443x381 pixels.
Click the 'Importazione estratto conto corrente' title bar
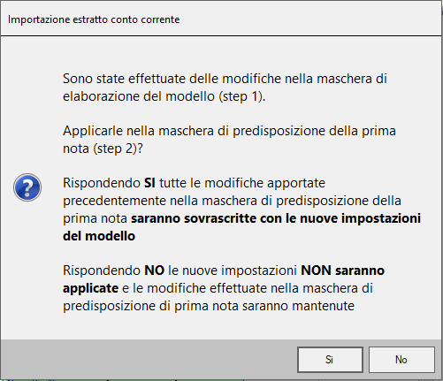click(x=221, y=19)
